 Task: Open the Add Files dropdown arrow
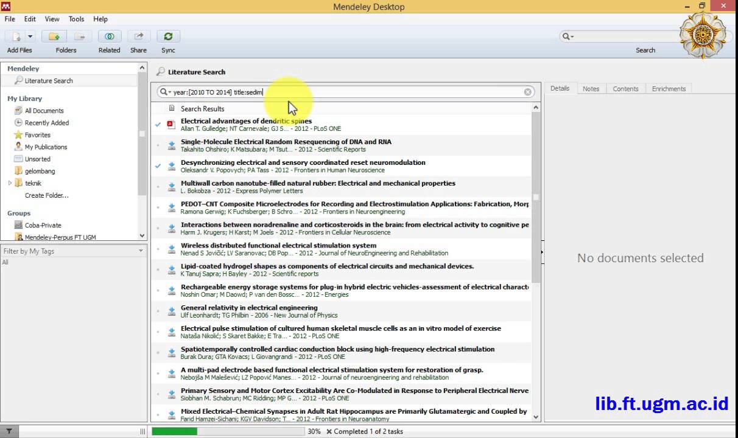30,36
